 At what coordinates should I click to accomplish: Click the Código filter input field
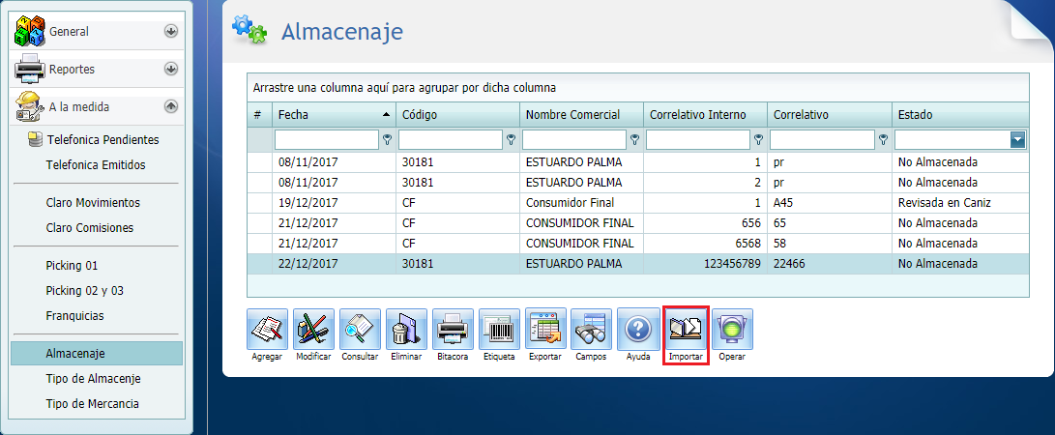[451, 140]
